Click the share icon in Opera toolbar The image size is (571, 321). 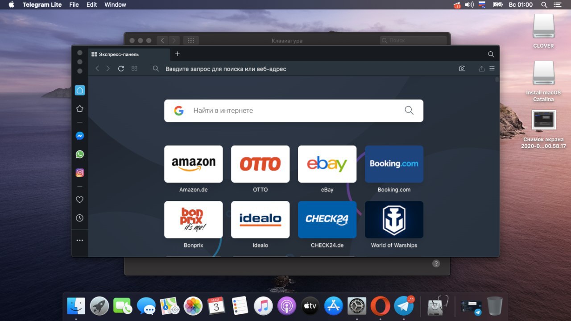[x=481, y=69]
